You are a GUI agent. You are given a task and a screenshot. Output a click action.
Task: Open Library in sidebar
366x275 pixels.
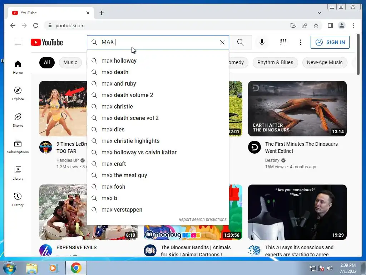[18, 173]
